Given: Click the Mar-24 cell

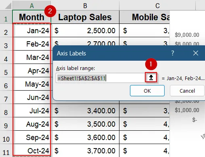Looking at the screenshot, I should [x=32, y=57].
